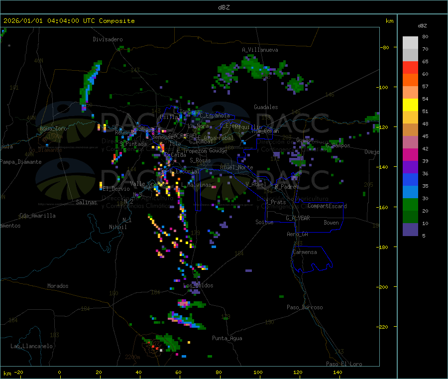
Task: Click the Carmensa location label
Action: coord(305,252)
